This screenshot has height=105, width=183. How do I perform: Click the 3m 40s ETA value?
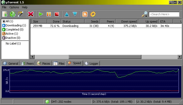coord(165,26)
